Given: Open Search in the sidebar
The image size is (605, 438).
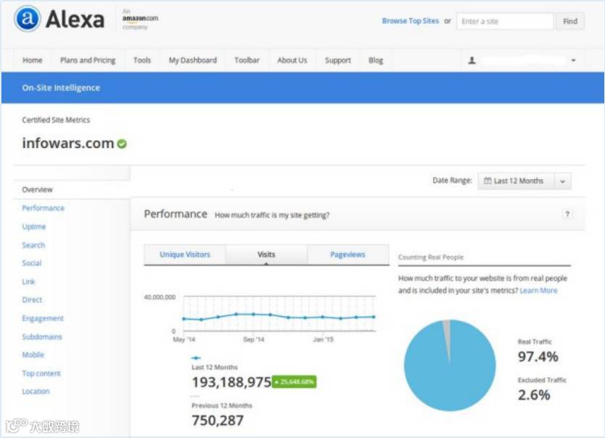Looking at the screenshot, I should [33, 245].
